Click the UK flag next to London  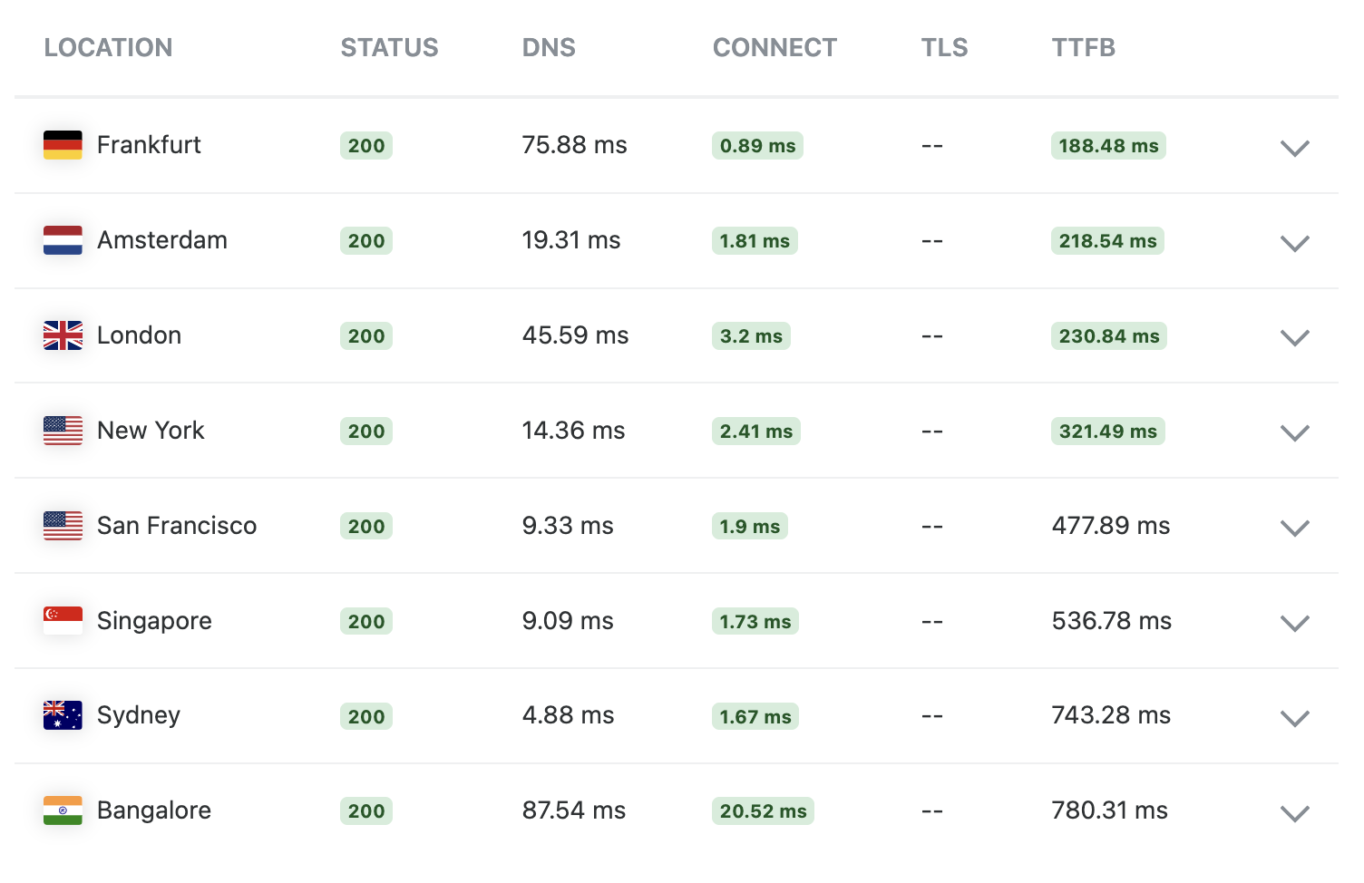tap(63, 335)
